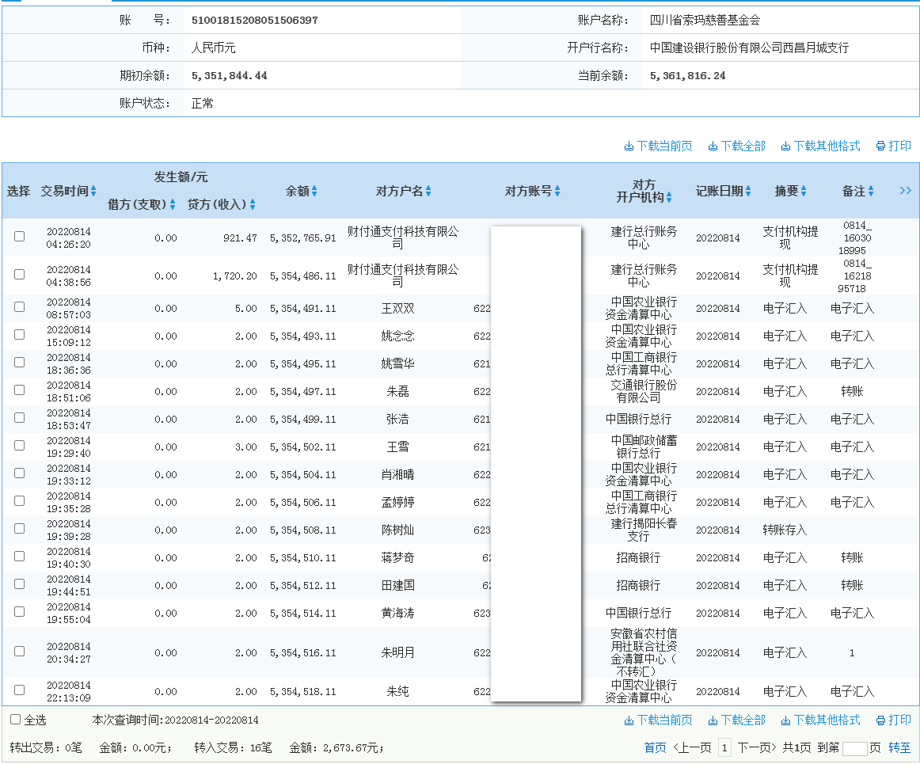This screenshot has width=920, height=764.
Task: Click the 四川省索玛慈善基金会 account name
Action: [x=705, y=20]
